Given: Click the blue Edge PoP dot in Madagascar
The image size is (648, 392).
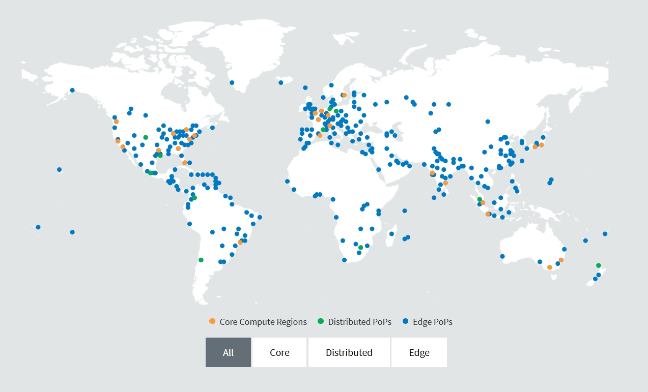Looking at the screenshot, I should (x=391, y=234).
